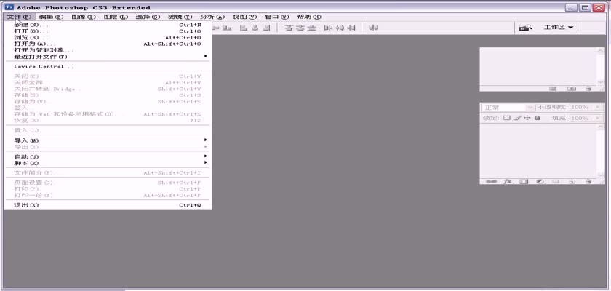611x291 pixels.
Task: Choose 打开为(A)... from File menu
Action: click(x=108, y=44)
